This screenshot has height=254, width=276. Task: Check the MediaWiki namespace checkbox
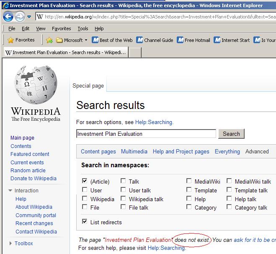189,181
